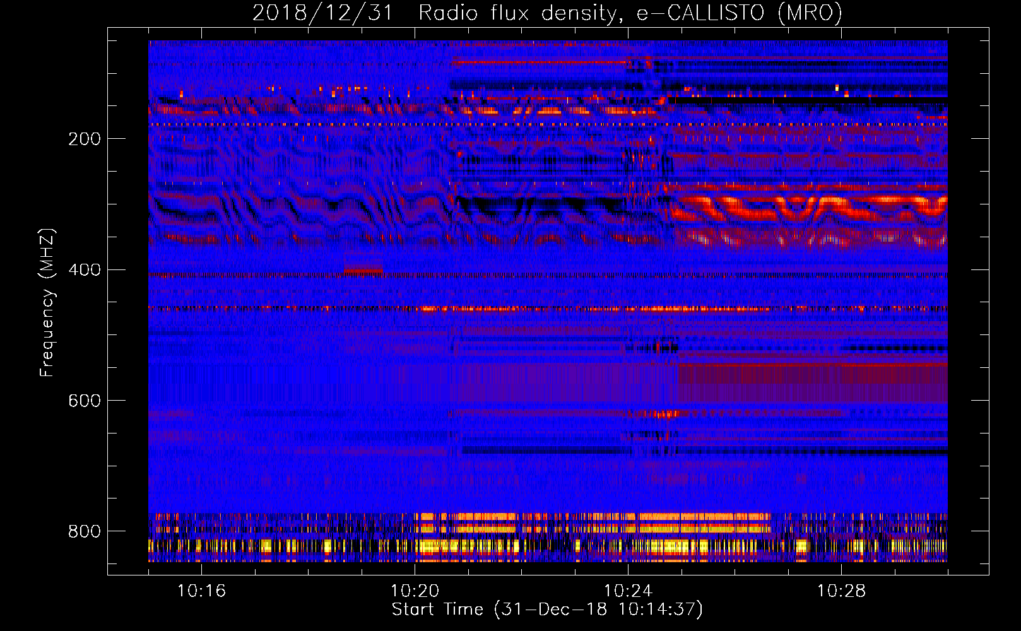Click the 800 frequency tick label

click(85, 531)
